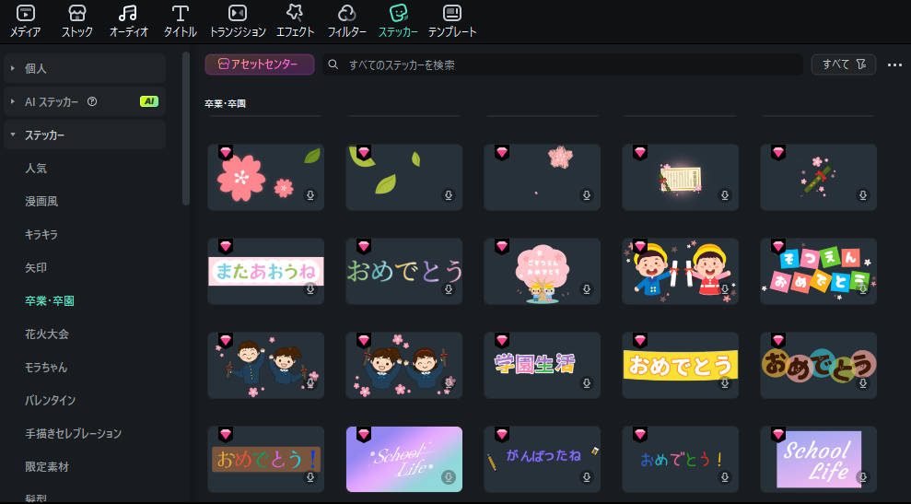Screen dimensions: 911x504
Task: Click the AI badge beside AI ステッカー
Action: pos(149,101)
